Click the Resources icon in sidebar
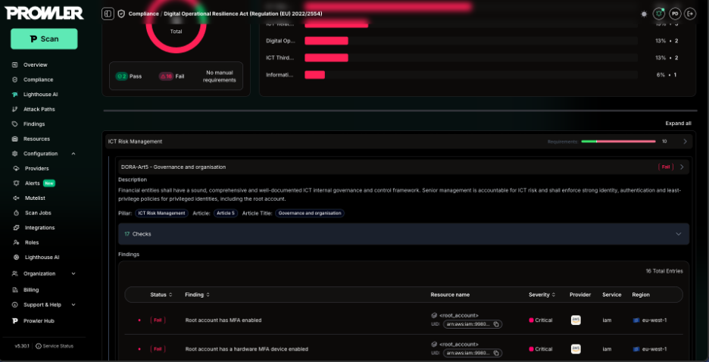The width and height of the screenshot is (709, 362). click(15, 139)
